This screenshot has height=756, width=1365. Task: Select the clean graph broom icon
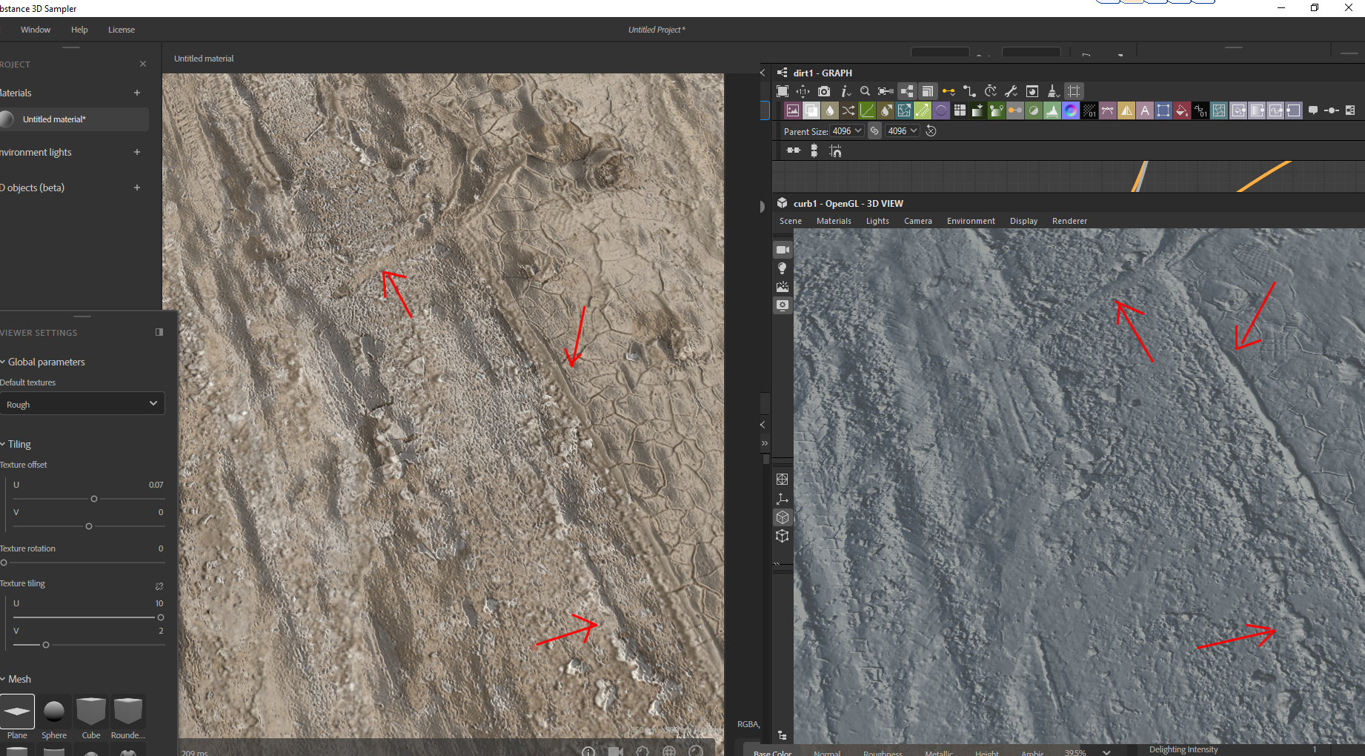tap(1053, 91)
